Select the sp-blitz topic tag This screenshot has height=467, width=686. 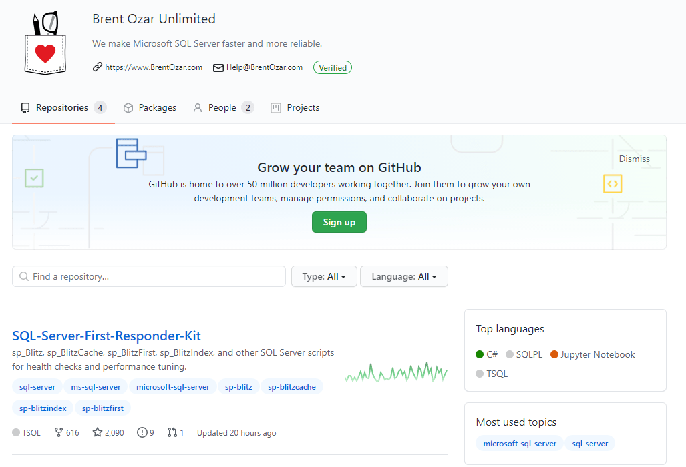tap(238, 387)
